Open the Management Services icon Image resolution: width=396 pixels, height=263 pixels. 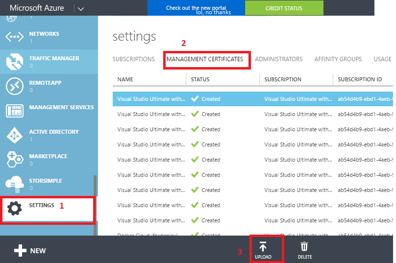[14, 111]
